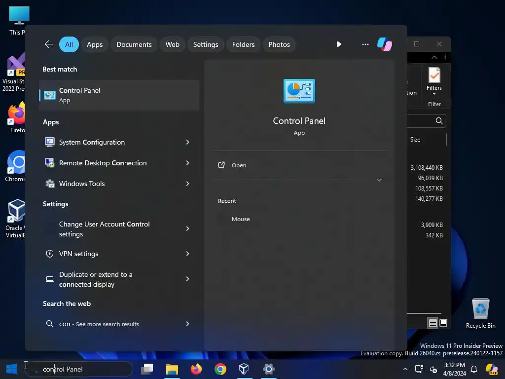505x379 pixels.
Task: Launch Firefox from the taskbar
Action: tap(196, 369)
